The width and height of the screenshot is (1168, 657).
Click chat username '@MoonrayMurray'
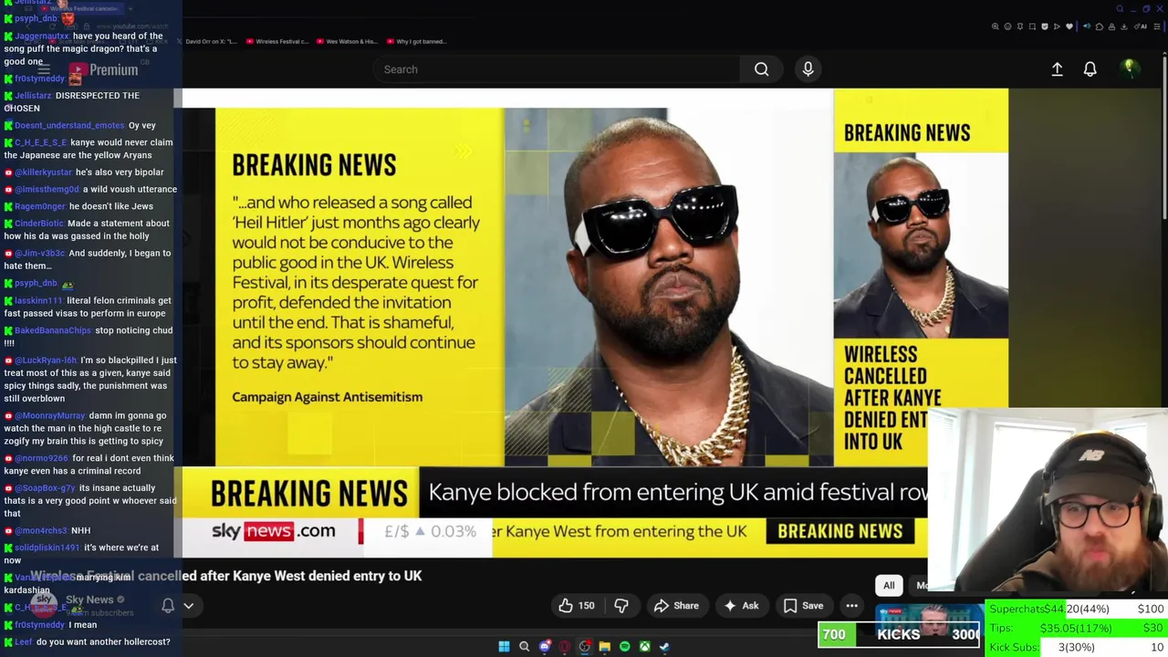click(49, 415)
